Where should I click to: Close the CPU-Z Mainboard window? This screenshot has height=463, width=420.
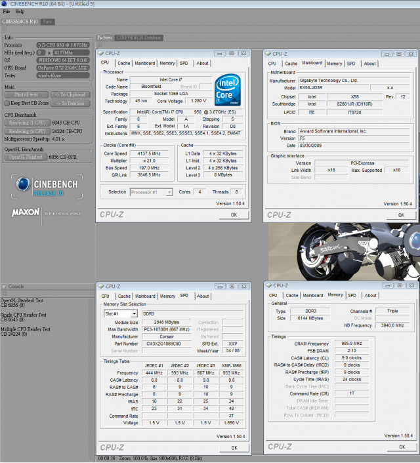coord(411,54)
